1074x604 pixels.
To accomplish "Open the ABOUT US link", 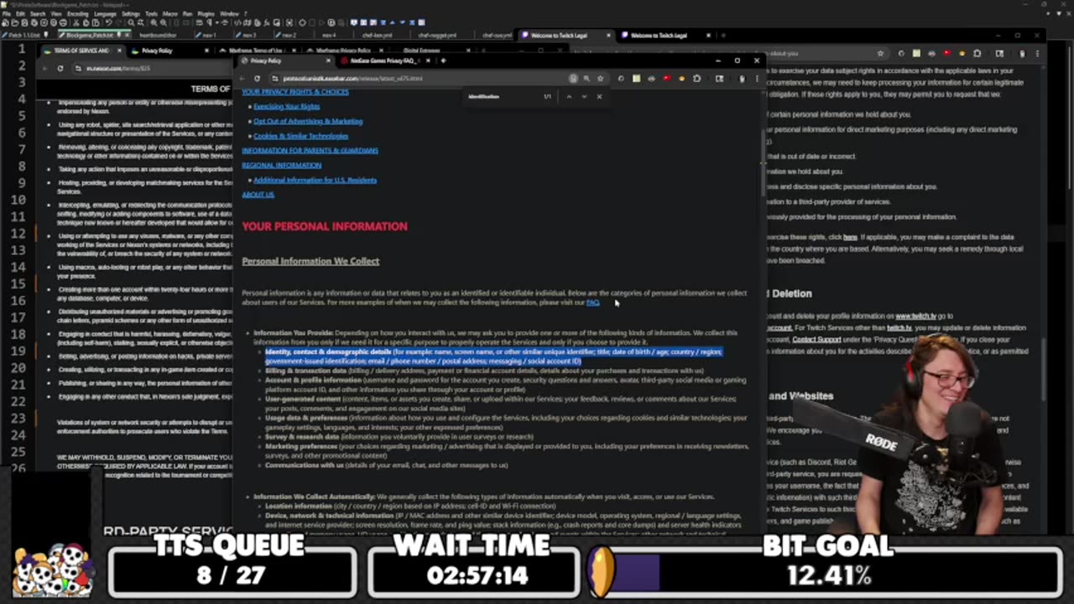I will [258, 195].
